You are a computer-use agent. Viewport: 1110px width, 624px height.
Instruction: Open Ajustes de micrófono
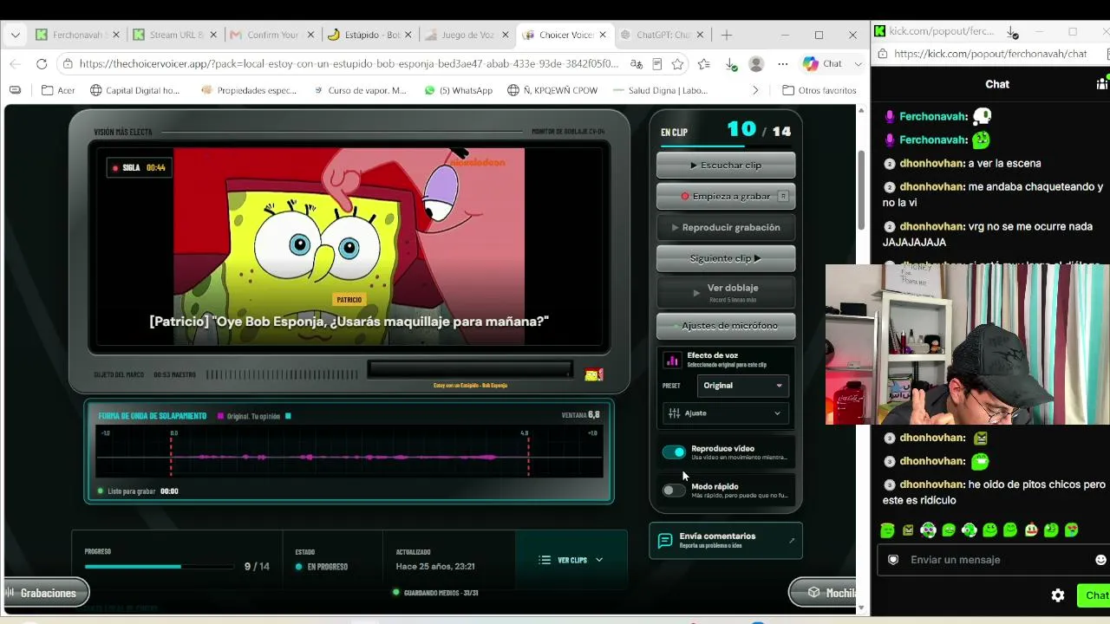pyautogui.click(x=726, y=326)
